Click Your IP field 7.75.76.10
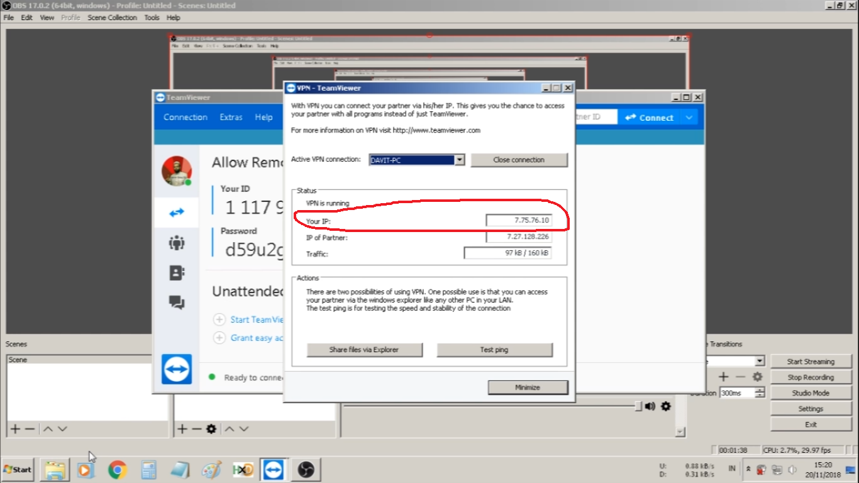The image size is (859, 483). click(518, 220)
